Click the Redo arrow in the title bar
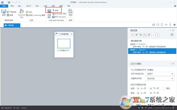 point(16,2)
